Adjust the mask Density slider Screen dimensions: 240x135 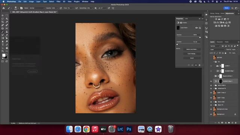[200, 37]
